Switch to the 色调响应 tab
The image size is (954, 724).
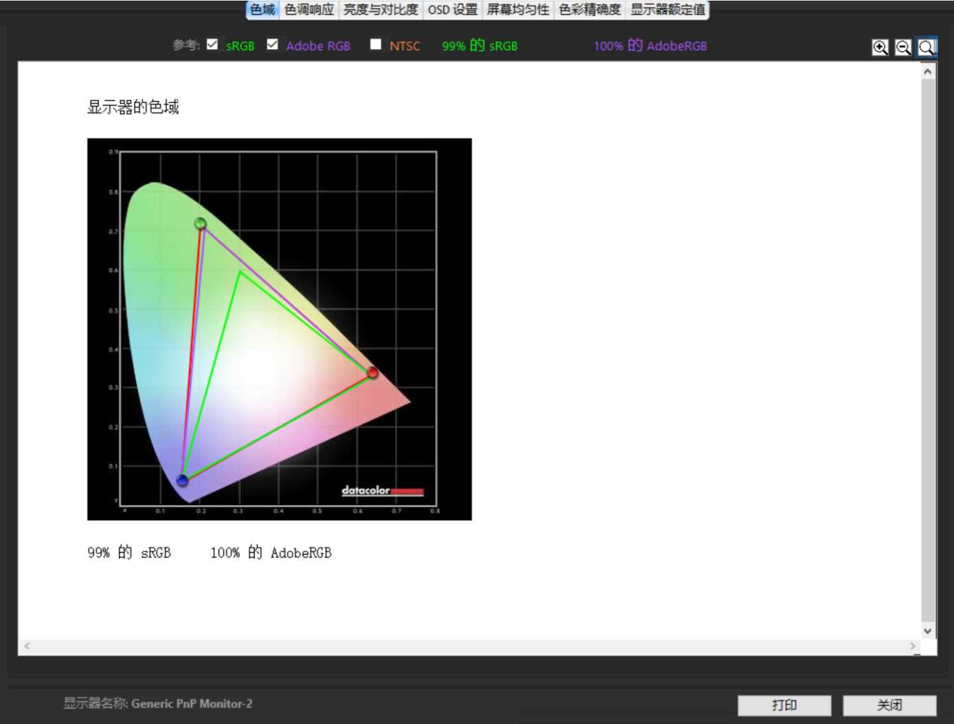click(309, 10)
